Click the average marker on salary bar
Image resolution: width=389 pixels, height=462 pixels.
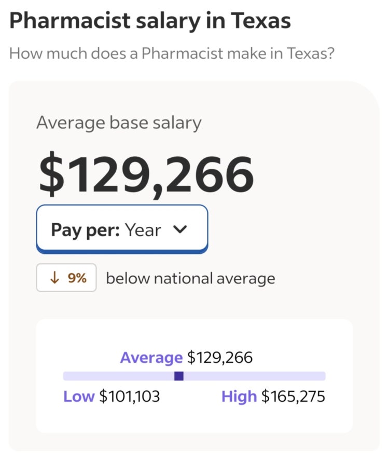(x=179, y=376)
